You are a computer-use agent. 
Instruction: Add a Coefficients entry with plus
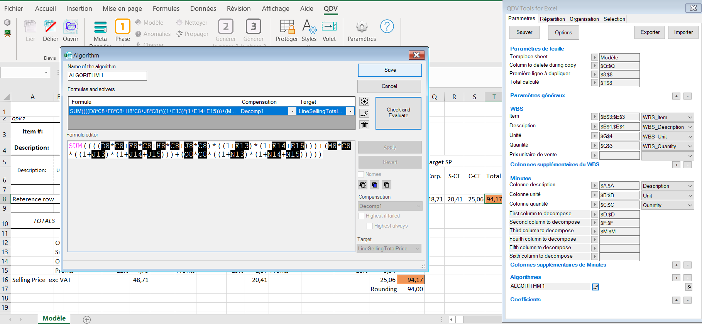[676, 300]
